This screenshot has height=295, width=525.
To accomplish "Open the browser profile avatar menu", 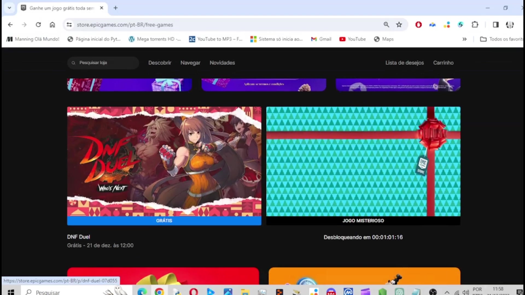I will point(510,25).
